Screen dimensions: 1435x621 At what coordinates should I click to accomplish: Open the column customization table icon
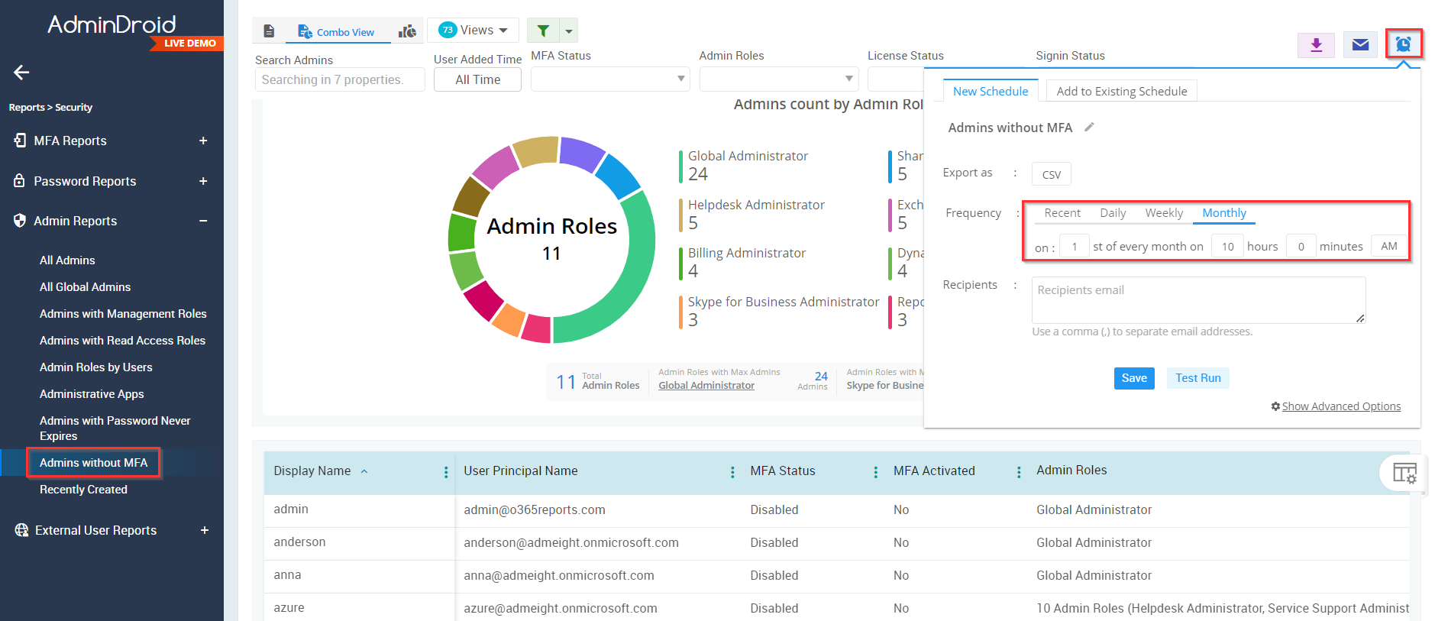[x=1404, y=473]
